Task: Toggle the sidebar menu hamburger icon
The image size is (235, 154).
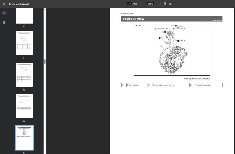Action: 4,4
